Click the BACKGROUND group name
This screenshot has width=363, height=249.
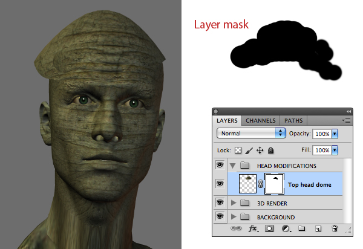[x=276, y=218]
